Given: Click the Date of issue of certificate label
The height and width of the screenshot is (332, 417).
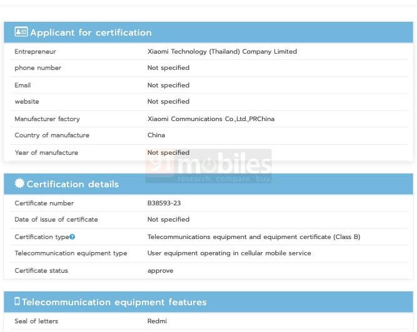Looking at the screenshot, I should coord(56,220).
